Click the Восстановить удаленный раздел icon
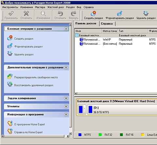 (10, 84)
